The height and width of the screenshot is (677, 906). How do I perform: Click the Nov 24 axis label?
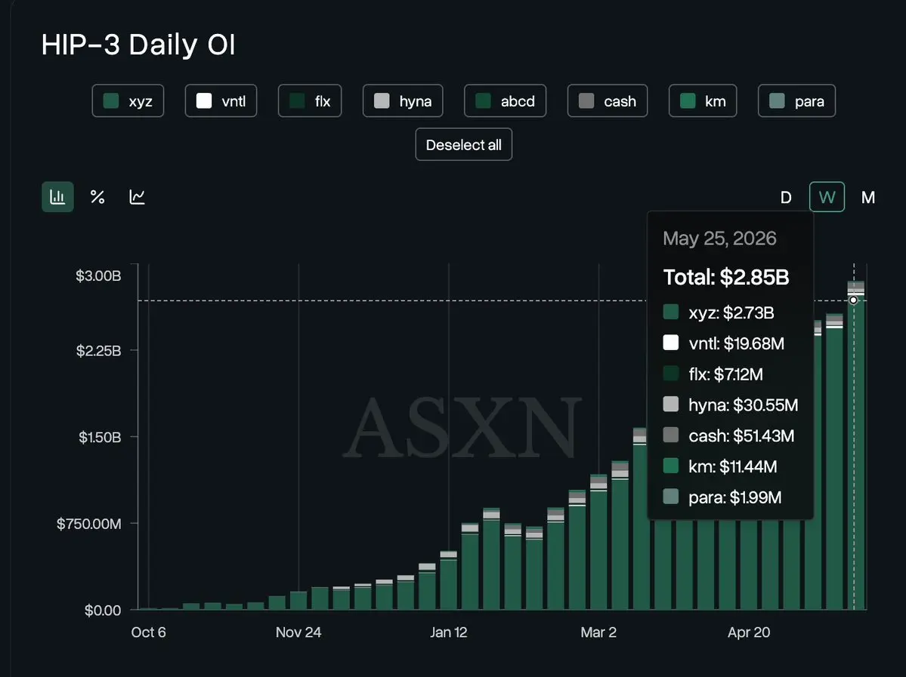[x=298, y=632]
